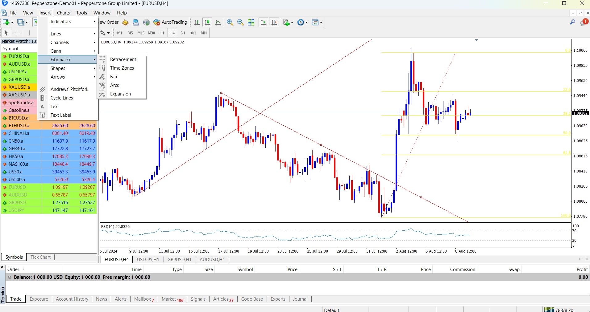Display the chart as a line chart
Screen dimensions: 590x312
(x=218, y=22)
